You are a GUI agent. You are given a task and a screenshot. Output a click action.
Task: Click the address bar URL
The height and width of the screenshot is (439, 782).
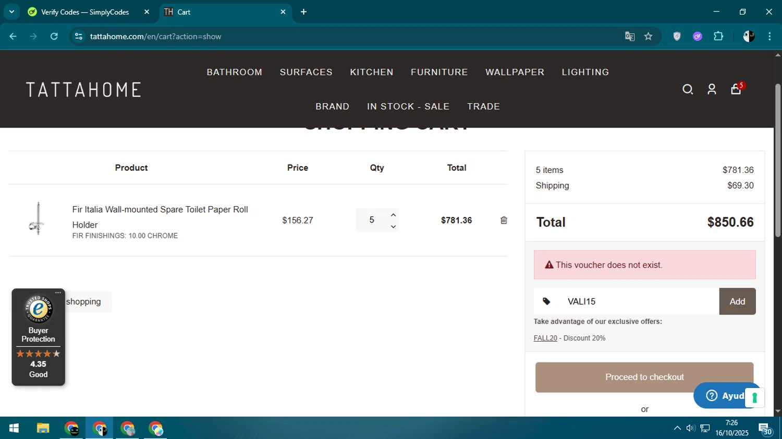click(155, 36)
